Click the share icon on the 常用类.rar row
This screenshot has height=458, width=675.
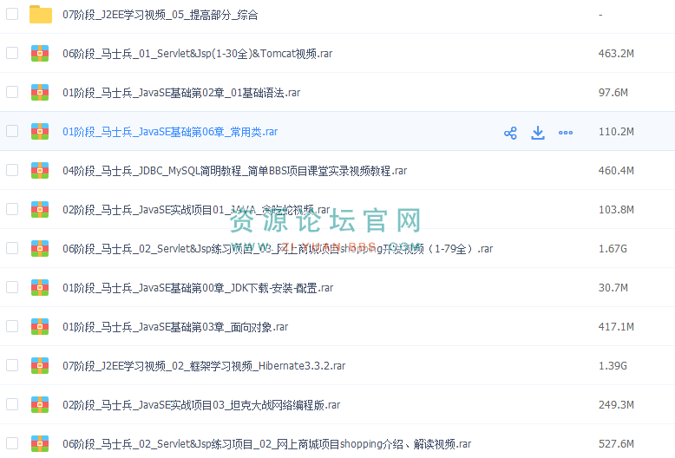click(510, 133)
